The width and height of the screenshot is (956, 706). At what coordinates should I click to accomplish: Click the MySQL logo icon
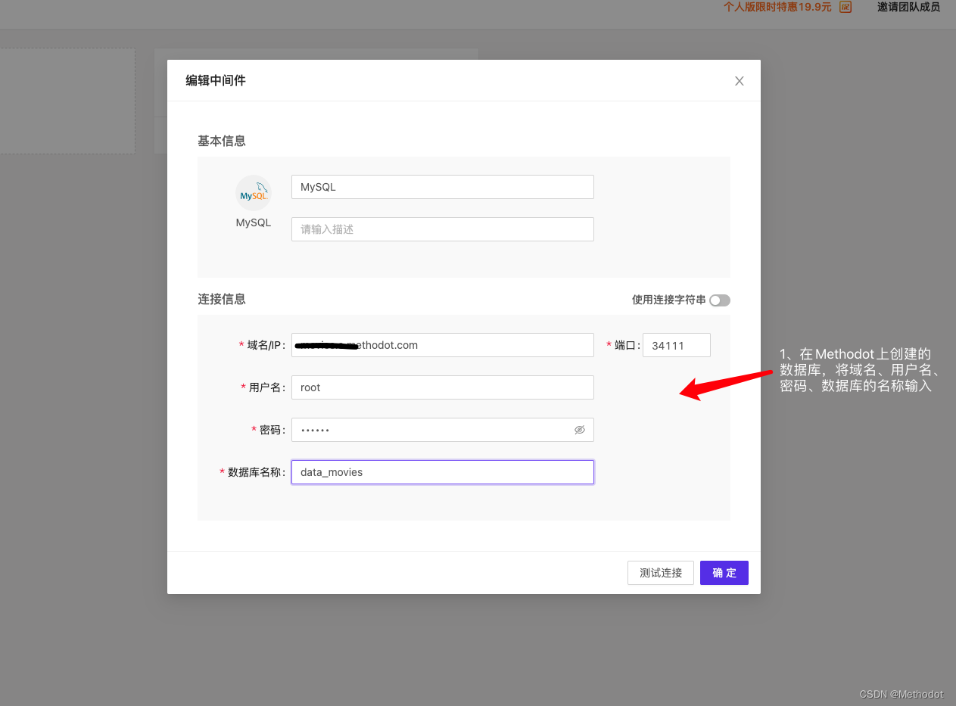tap(254, 193)
